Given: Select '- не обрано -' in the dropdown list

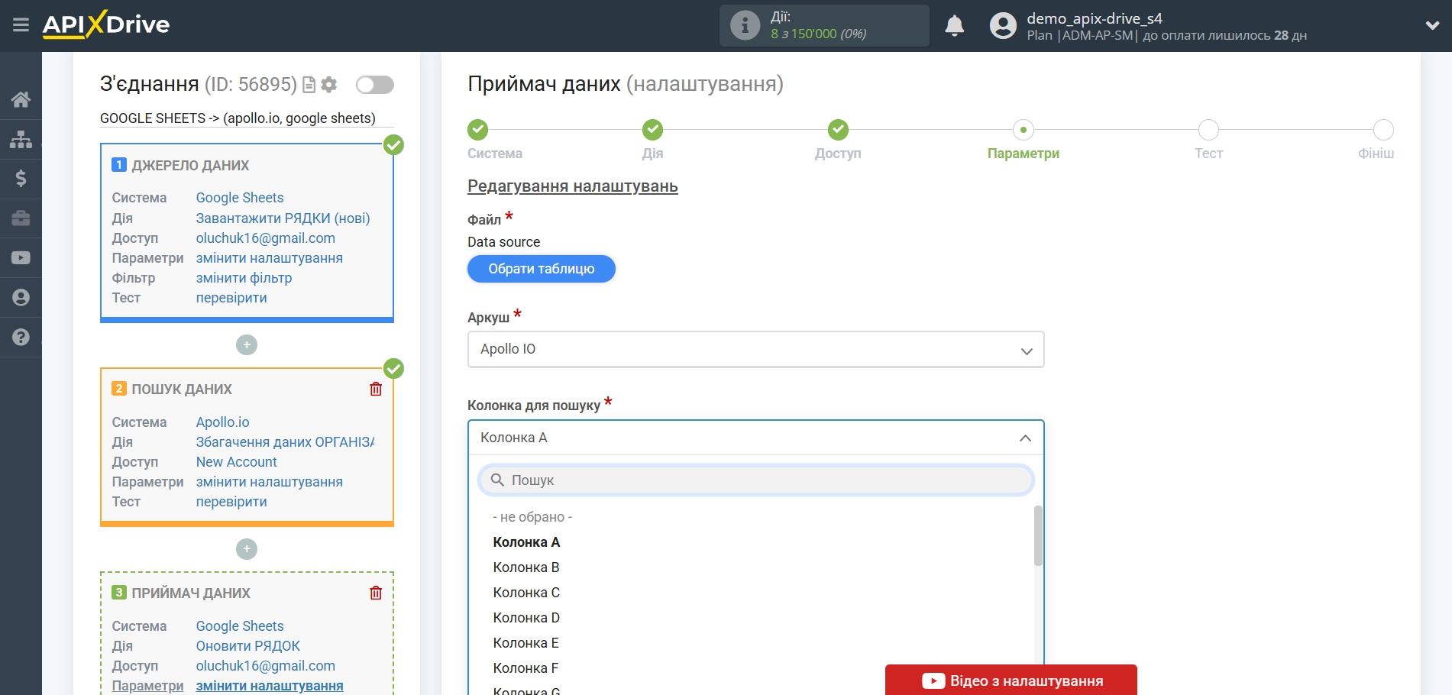Looking at the screenshot, I should (x=532, y=516).
